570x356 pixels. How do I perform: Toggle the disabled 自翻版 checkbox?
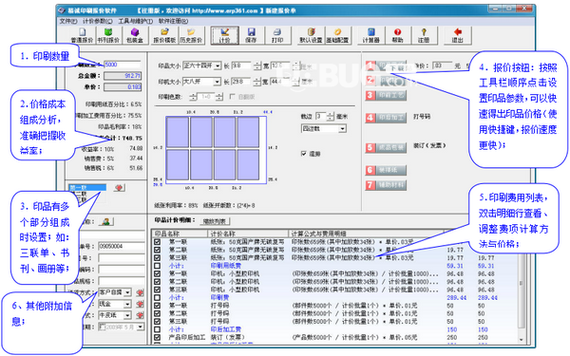click(x=233, y=96)
